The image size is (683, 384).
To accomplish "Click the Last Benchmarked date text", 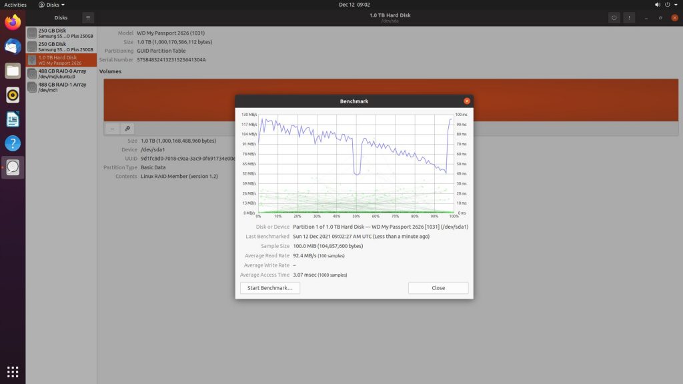I will click(361, 237).
